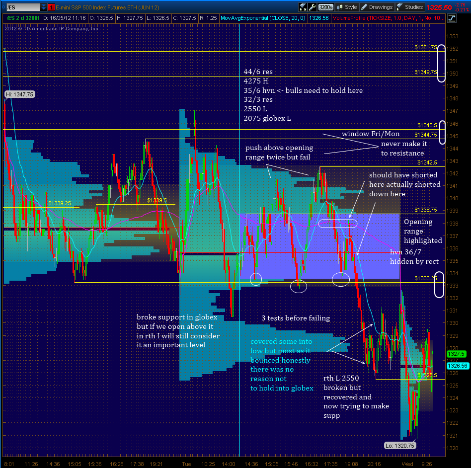Click the green 1327.5 price bubble on axis

(x=456, y=354)
